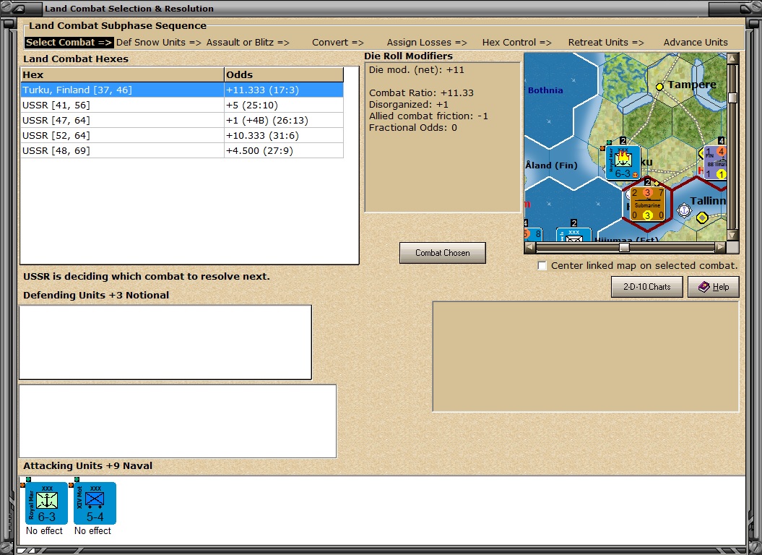Click the odds cell +1 (+4B) (26:13)
The width and height of the screenshot is (762, 555).
coord(284,120)
